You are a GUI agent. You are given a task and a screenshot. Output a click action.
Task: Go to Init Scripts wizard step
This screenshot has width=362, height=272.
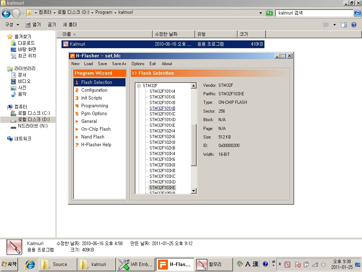92,98
